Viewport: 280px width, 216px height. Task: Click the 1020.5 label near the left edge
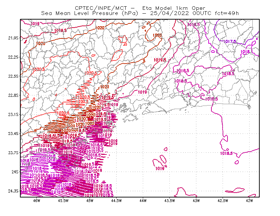click(x=38, y=69)
